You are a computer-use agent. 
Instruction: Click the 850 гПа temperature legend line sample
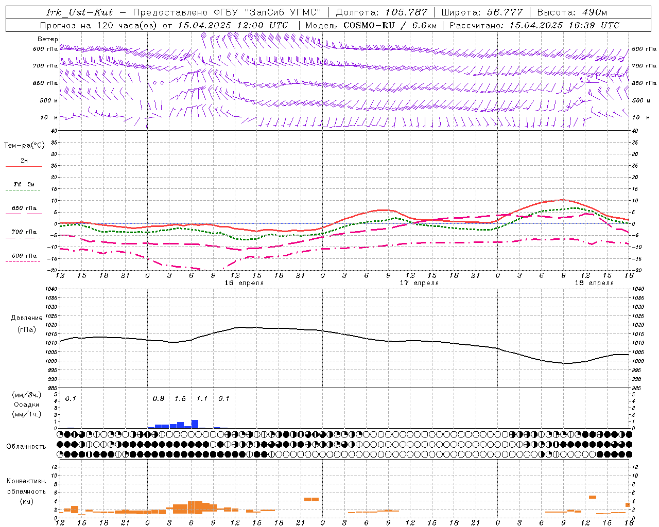coord(24,214)
